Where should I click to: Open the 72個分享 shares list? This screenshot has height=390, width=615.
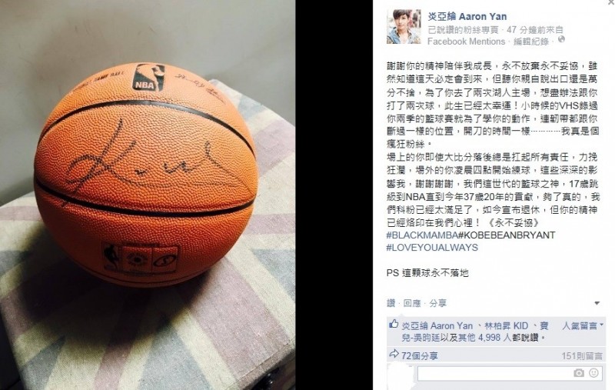(420, 356)
